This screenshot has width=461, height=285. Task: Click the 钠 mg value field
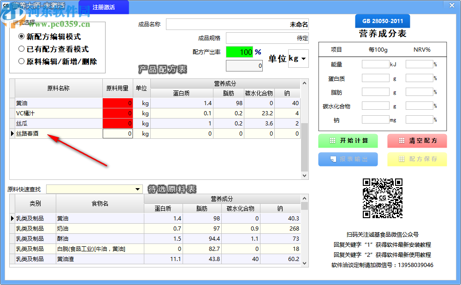click(375, 120)
